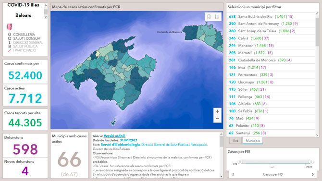Click the right arrow under Casos per FIS
The height and width of the screenshot is (181, 322).
(x=313, y=174)
